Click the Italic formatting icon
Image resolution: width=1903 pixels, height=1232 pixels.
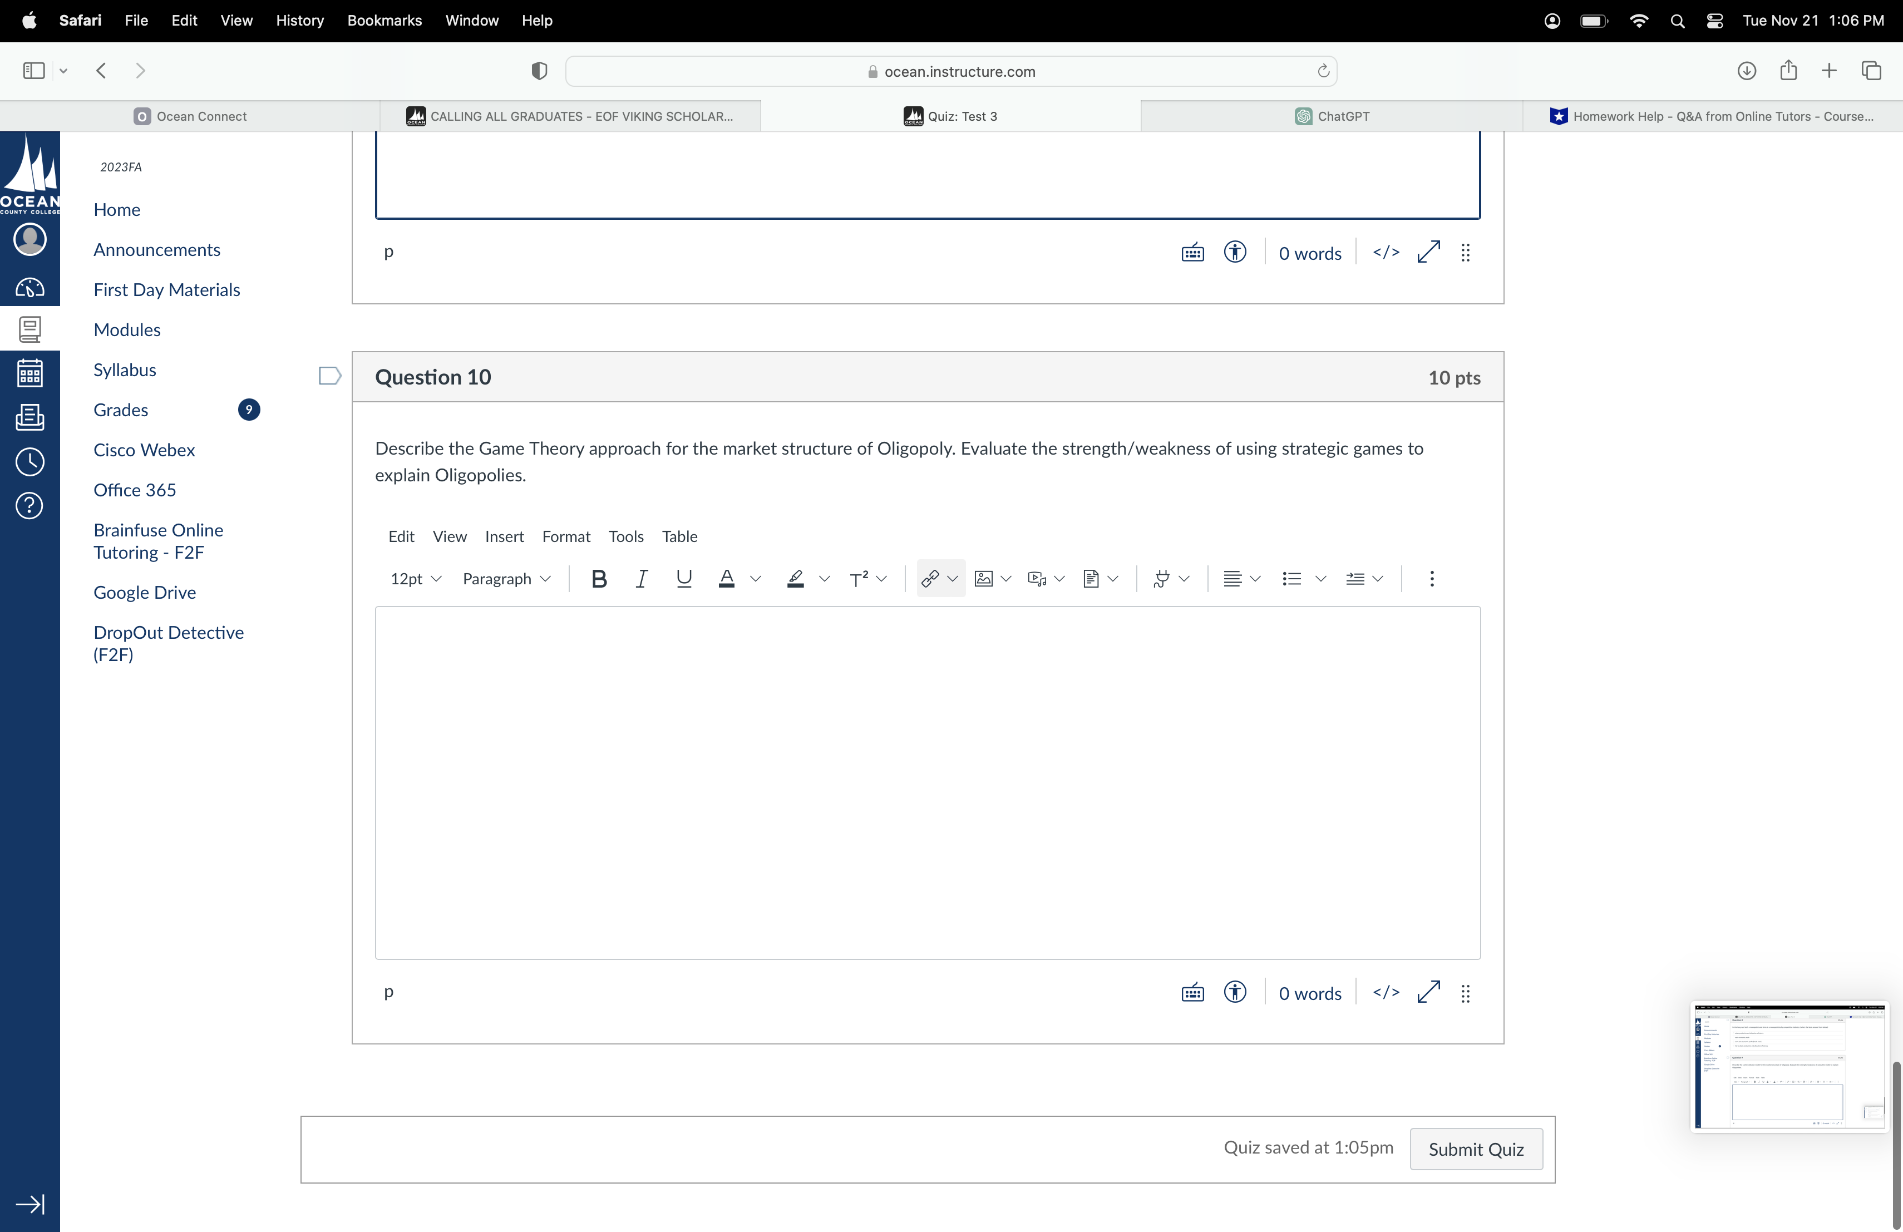click(x=641, y=578)
